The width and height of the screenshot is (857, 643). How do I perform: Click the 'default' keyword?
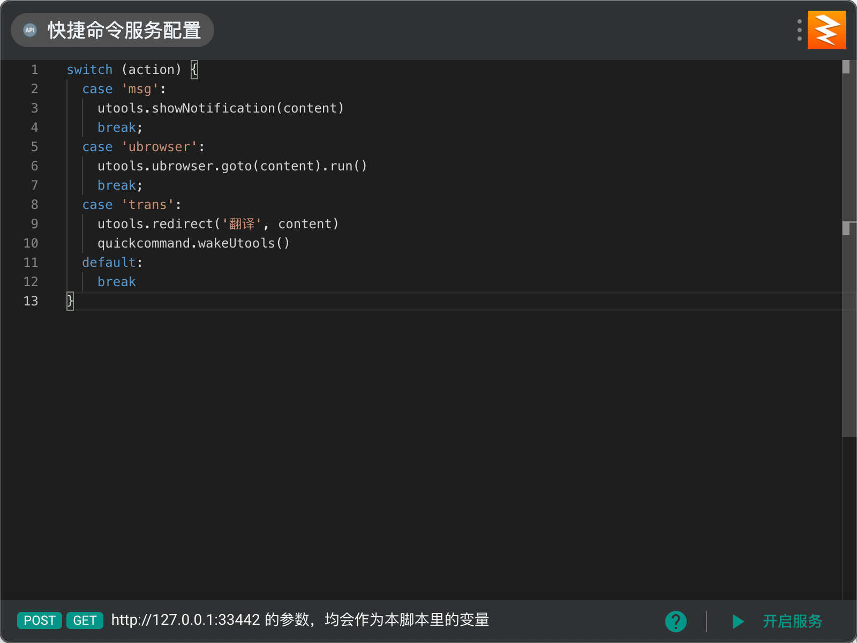point(109,263)
